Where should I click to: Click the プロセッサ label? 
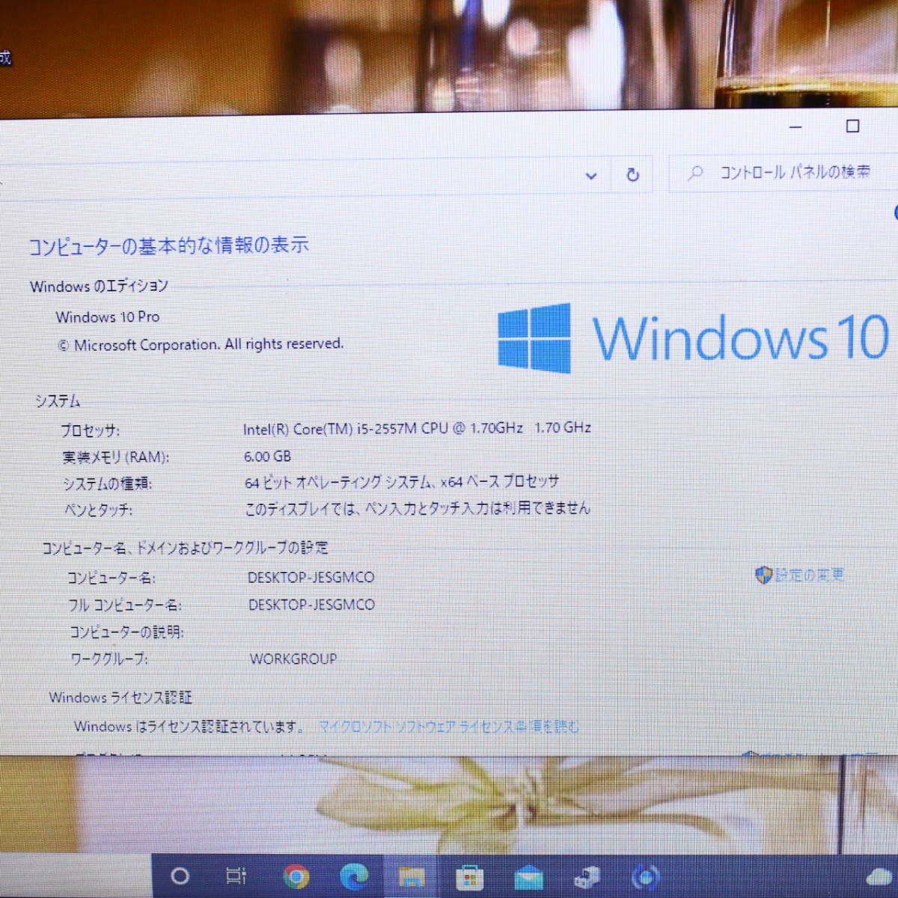pos(91,430)
